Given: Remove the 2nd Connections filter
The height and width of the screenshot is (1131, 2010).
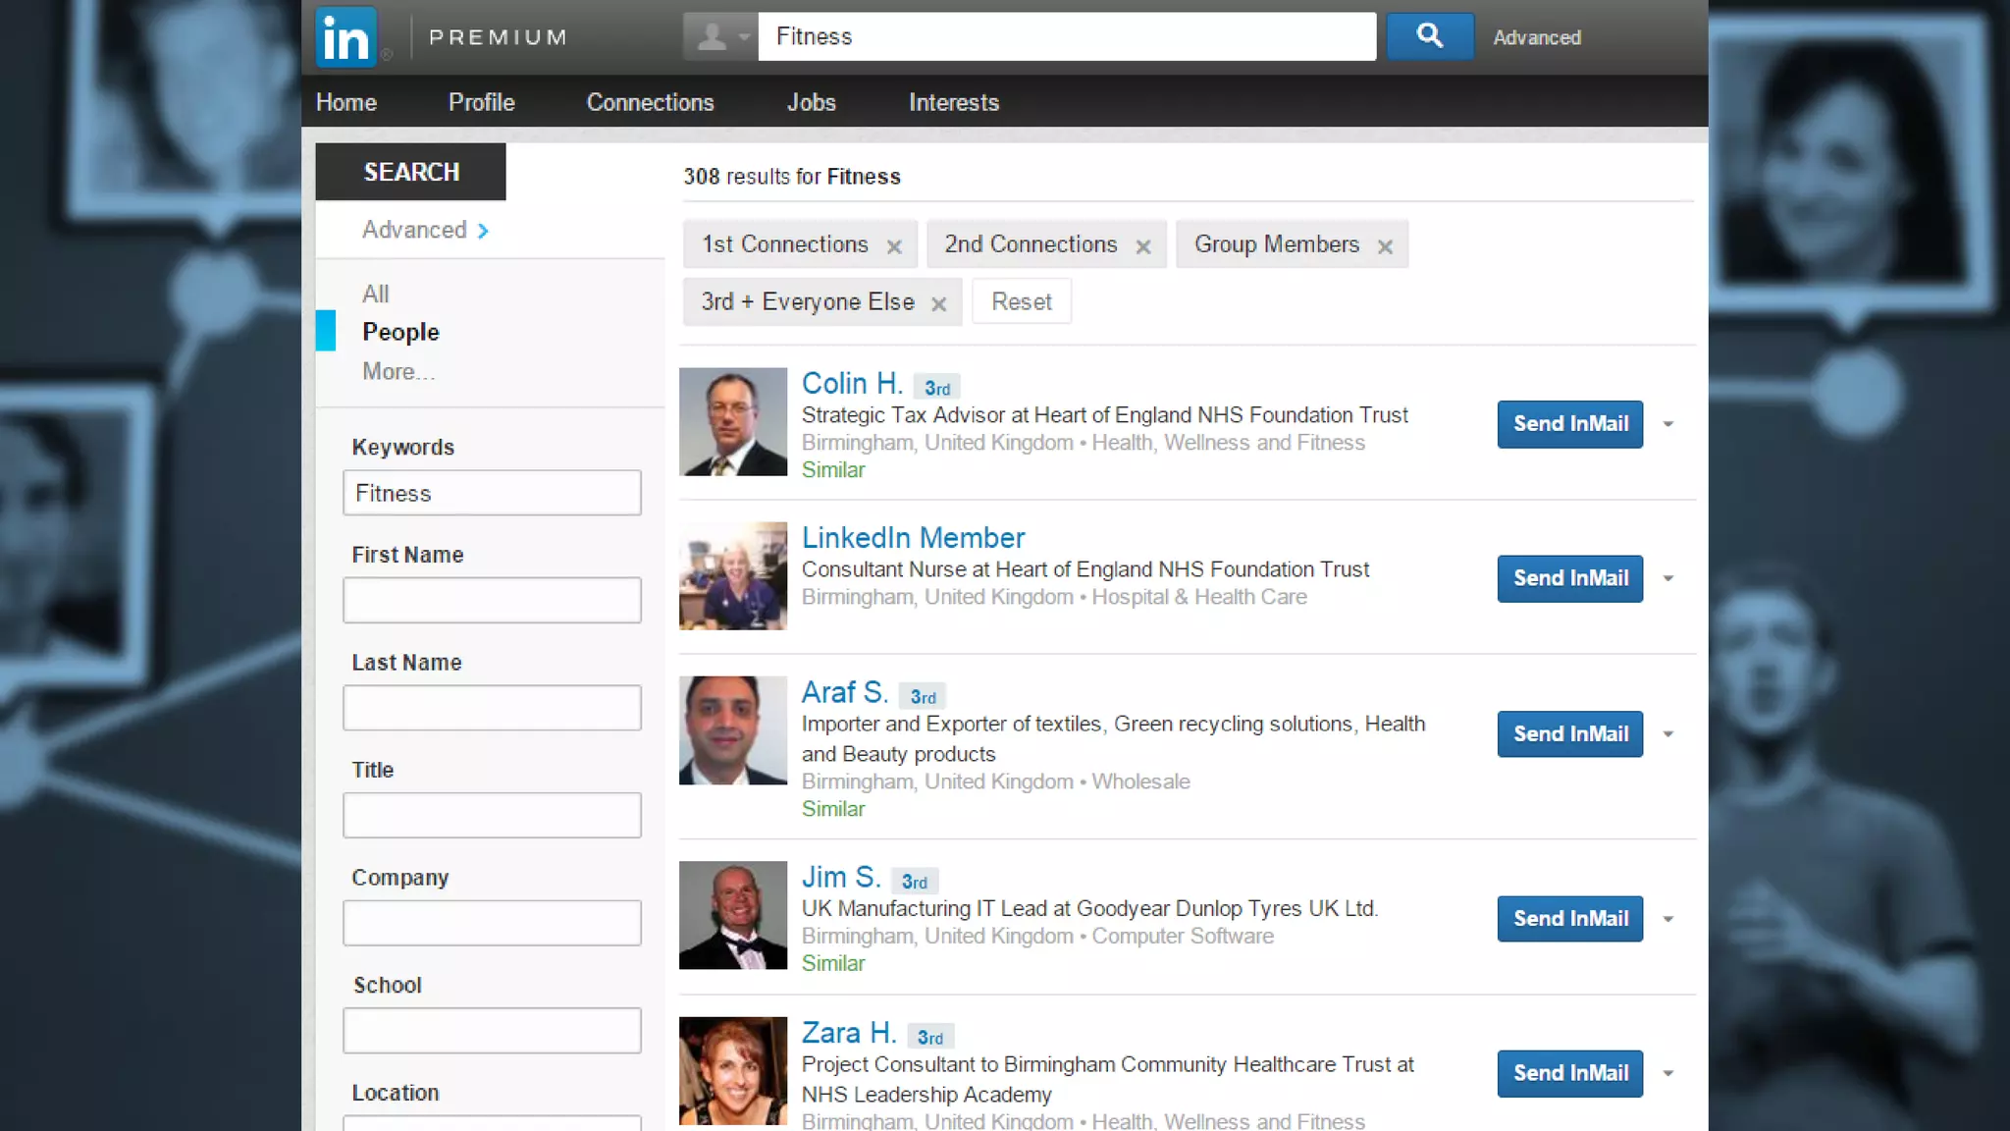Looking at the screenshot, I should (1143, 246).
